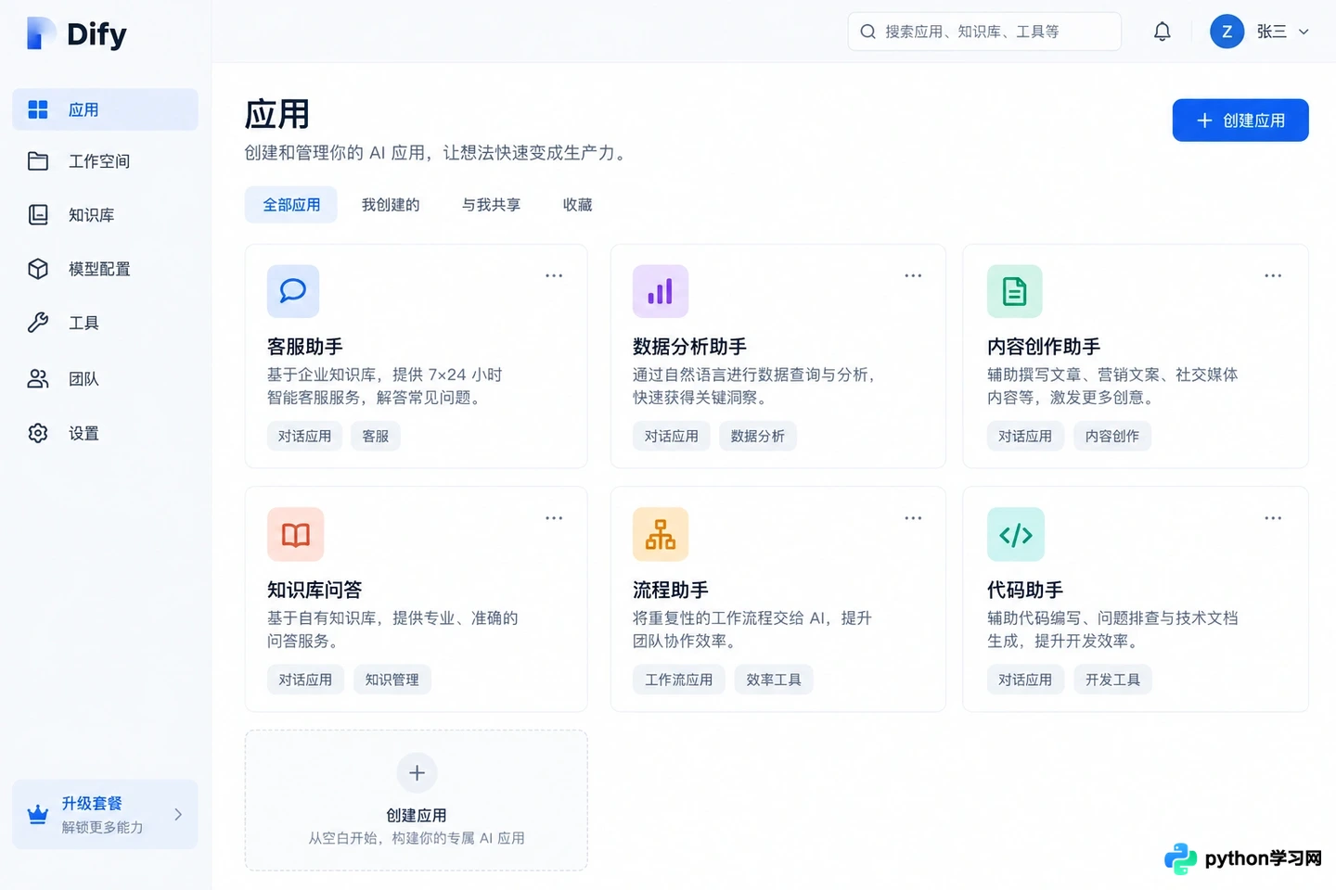Click the 代码助手 code brackets icon
The width and height of the screenshot is (1336, 890).
click(1016, 534)
